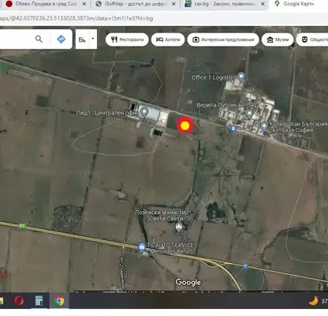Click the Google Maps search input field
Viewport: 328px width, 316px height.
pyautogui.click(x=16, y=39)
